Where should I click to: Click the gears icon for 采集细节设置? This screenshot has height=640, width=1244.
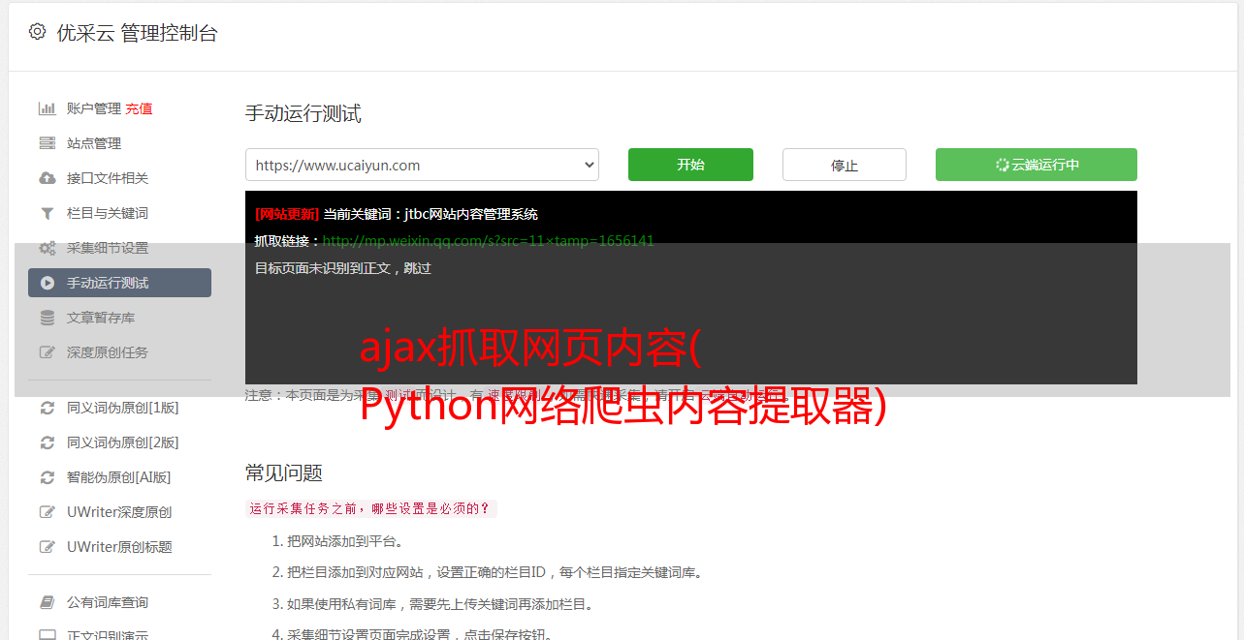[47, 248]
